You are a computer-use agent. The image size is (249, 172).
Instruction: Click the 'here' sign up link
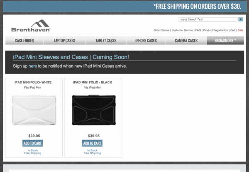(x=33, y=66)
